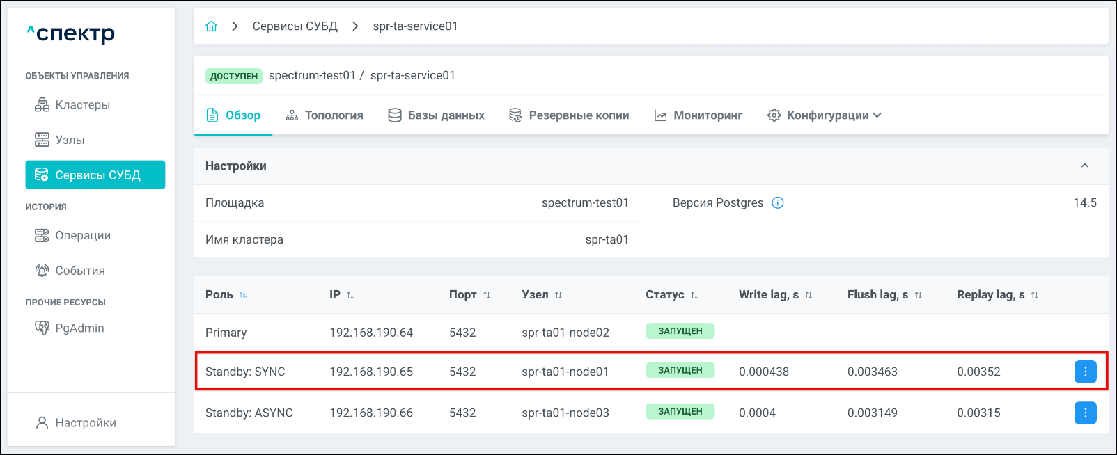Screen dimensions: 1117x455
Task: Switch to the Топология tab
Action: [x=325, y=115]
